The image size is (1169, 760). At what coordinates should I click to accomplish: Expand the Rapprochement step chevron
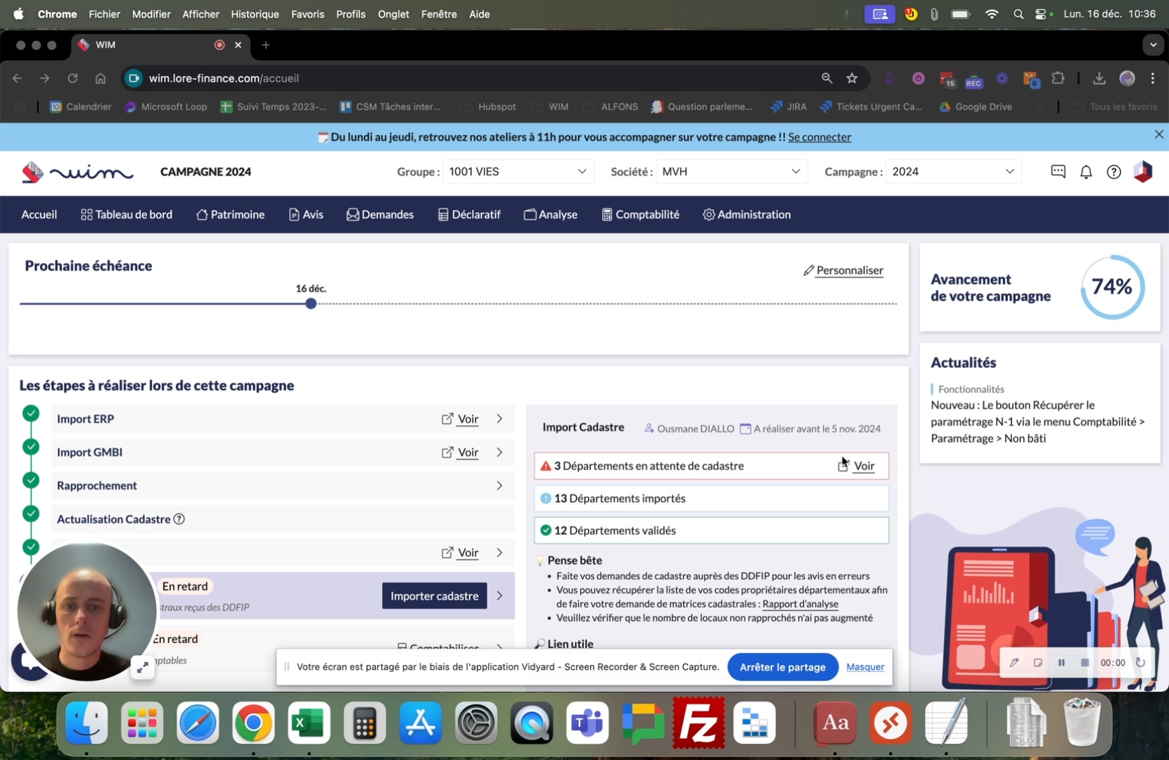tap(499, 486)
